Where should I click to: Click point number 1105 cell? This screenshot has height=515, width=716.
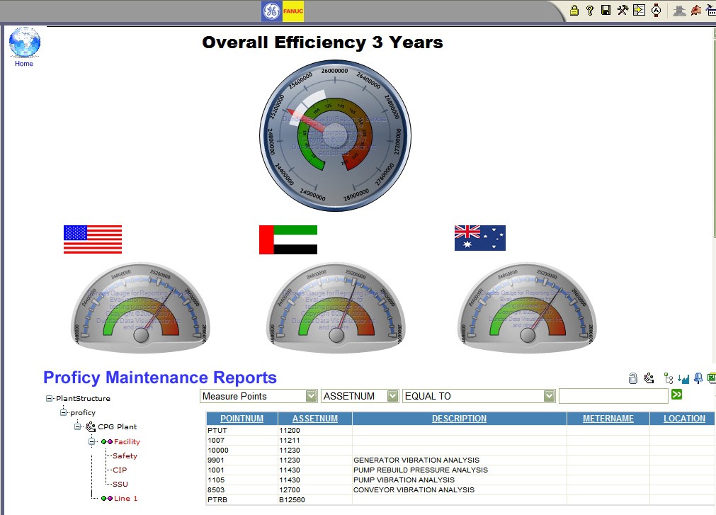tap(242, 480)
